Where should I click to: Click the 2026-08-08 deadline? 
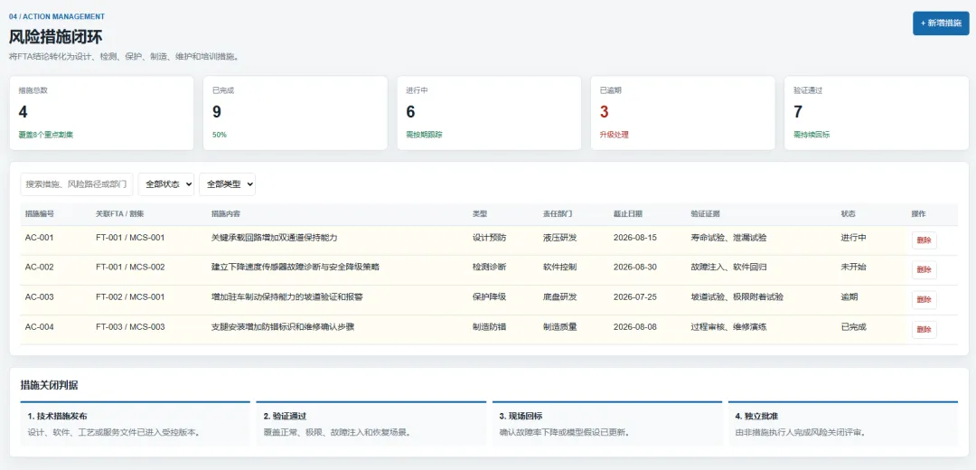pos(635,327)
